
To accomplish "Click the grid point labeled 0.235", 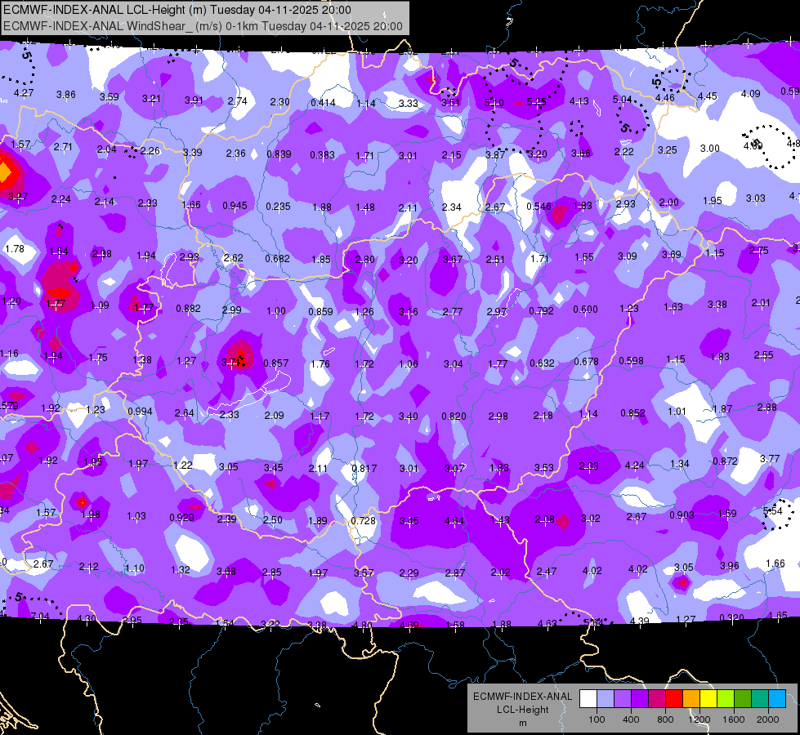I will pyautogui.click(x=278, y=207).
